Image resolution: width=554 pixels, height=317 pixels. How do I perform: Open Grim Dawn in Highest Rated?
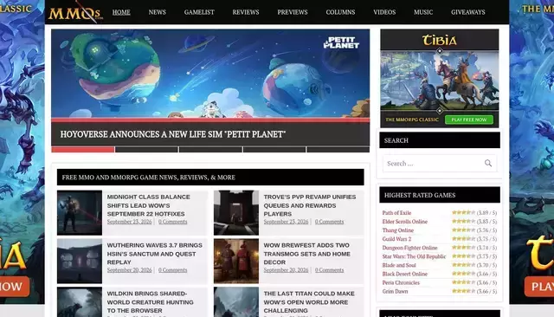[x=395, y=291]
